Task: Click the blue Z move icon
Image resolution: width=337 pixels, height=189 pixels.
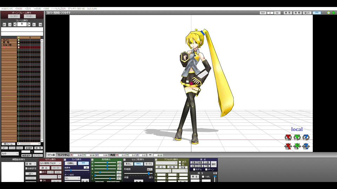Action: tap(306, 146)
